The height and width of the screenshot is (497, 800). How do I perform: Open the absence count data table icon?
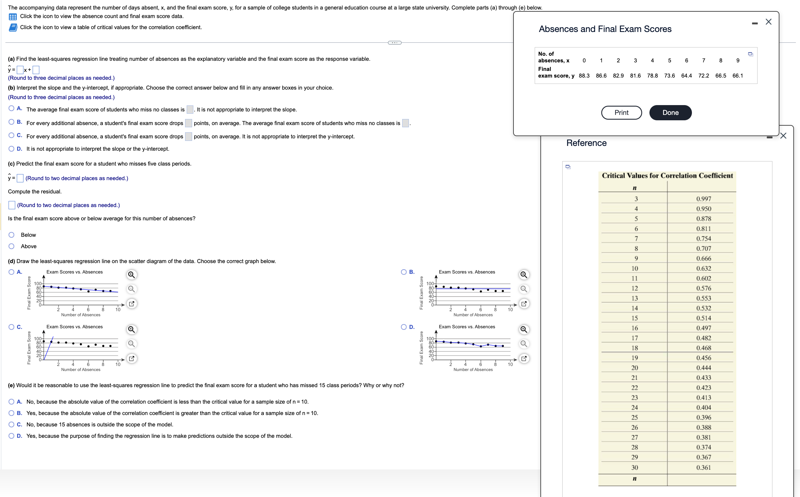[x=13, y=16]
